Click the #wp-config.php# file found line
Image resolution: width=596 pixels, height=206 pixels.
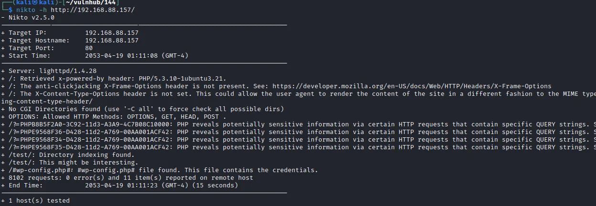pyautogui.click(x=160, y=170)
